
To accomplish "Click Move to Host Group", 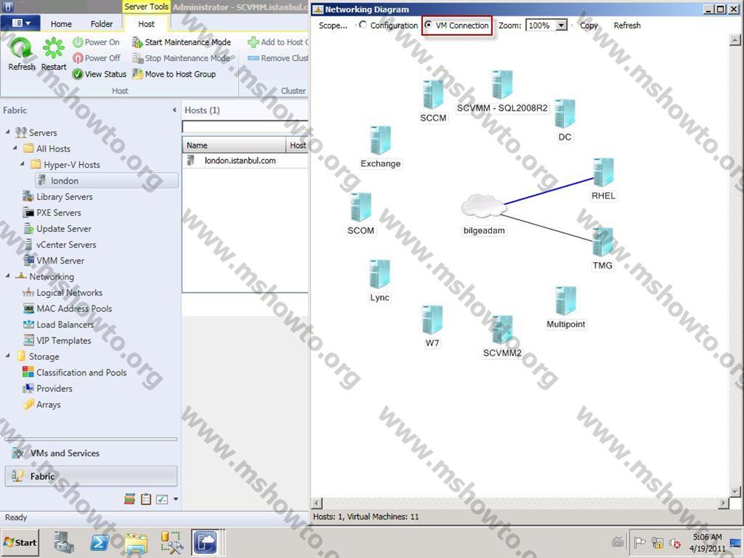I will 174,74.
